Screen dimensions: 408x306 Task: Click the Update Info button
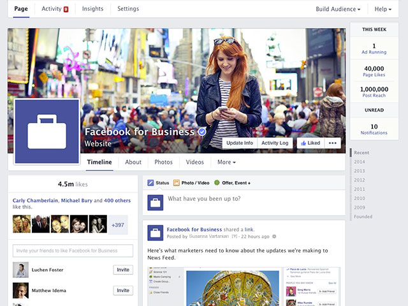click(240, 143)
